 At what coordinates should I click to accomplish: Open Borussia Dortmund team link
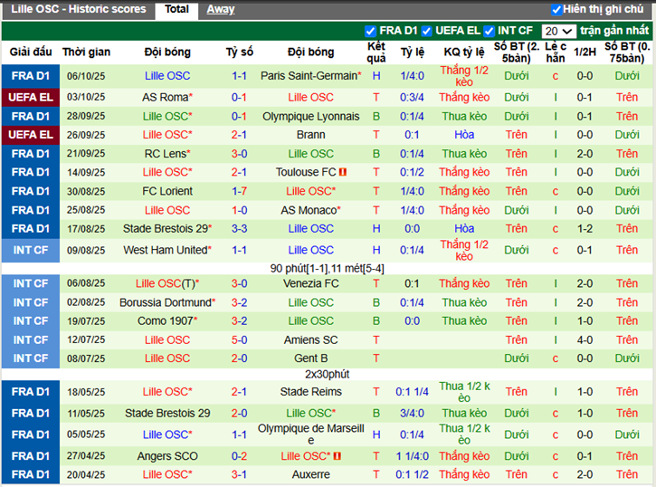tap(167, 302)
